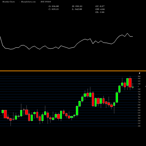Click the 790 price axis label

coord(139,94)
